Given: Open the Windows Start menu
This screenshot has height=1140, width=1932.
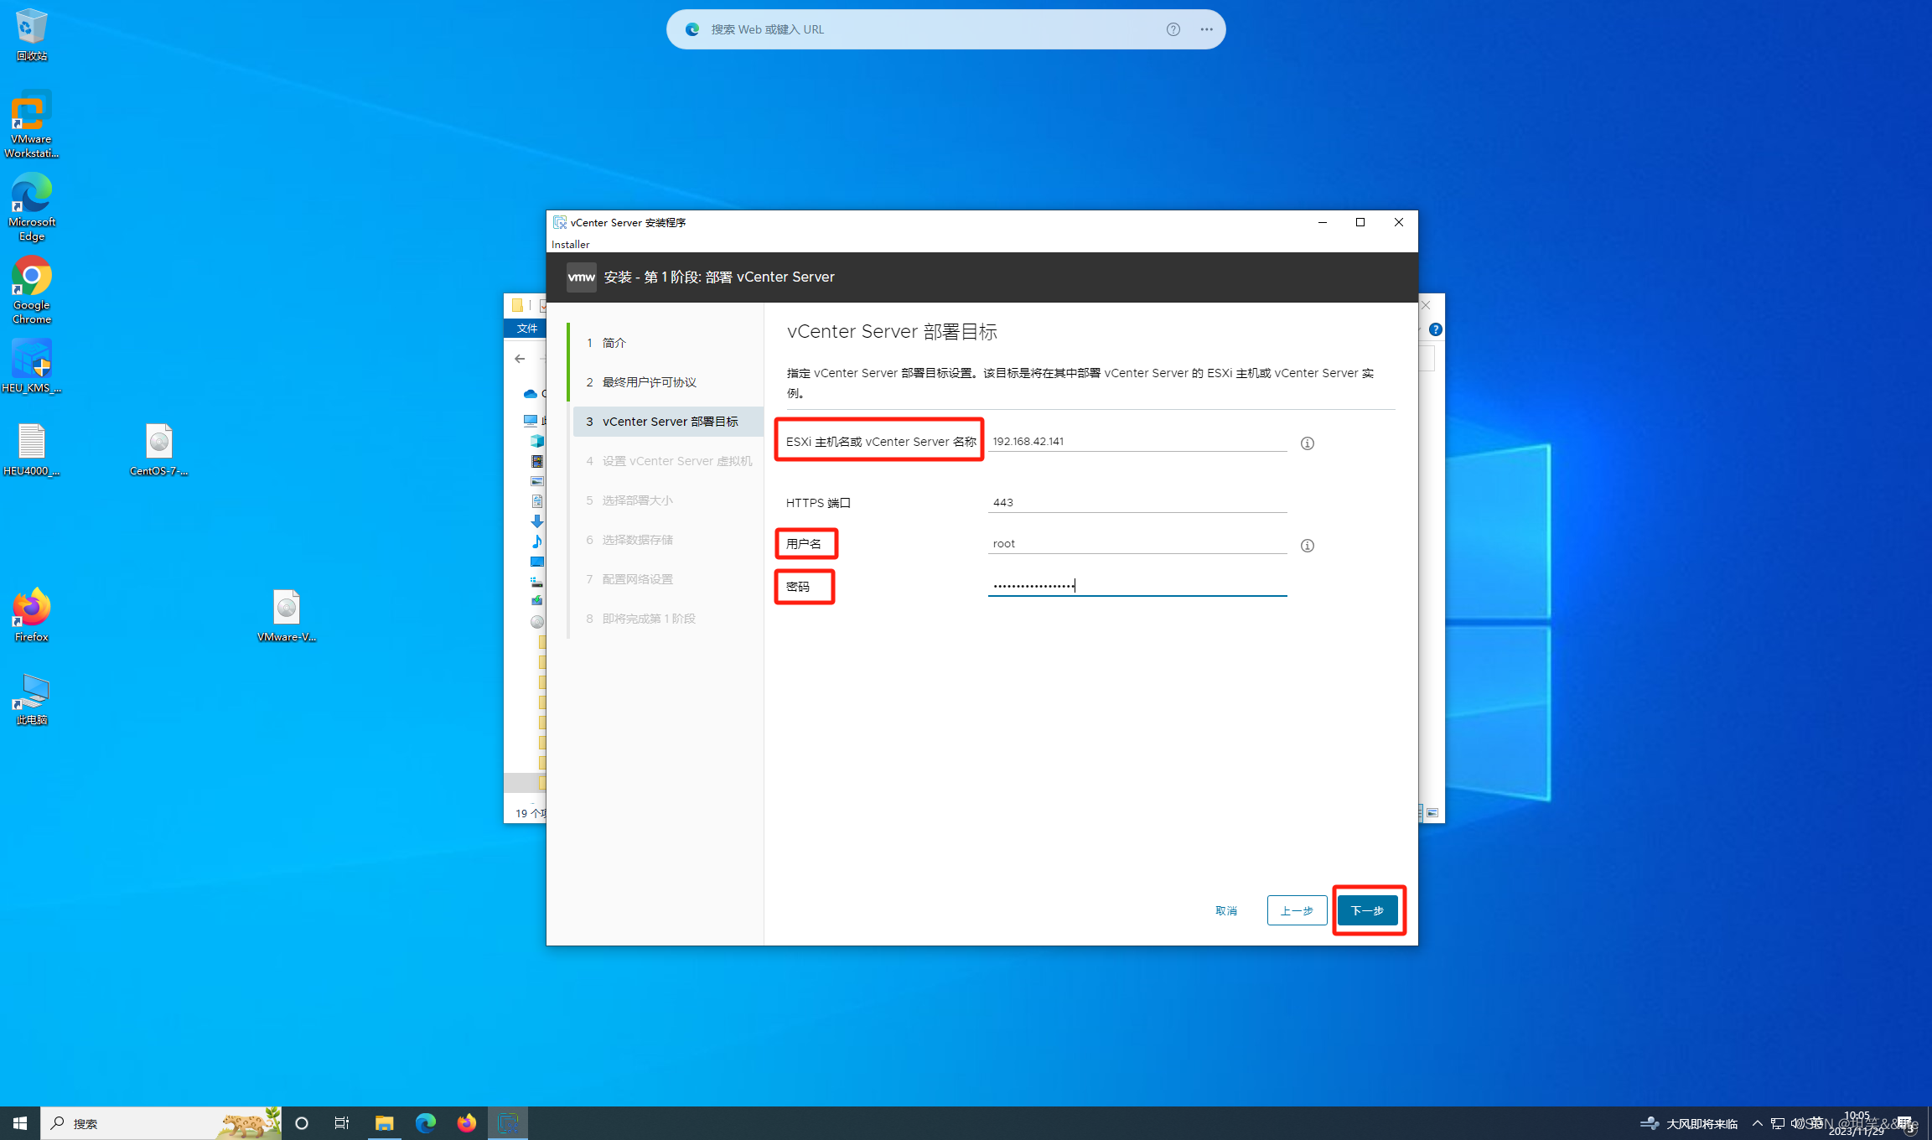Looking at the screenshot, I should coord(20,1123).
